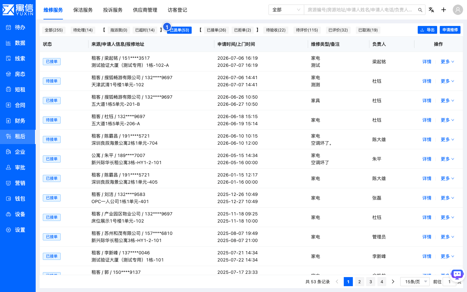
Task: Open the 数据 chart icon in sidebar
Action: (8, 43)
